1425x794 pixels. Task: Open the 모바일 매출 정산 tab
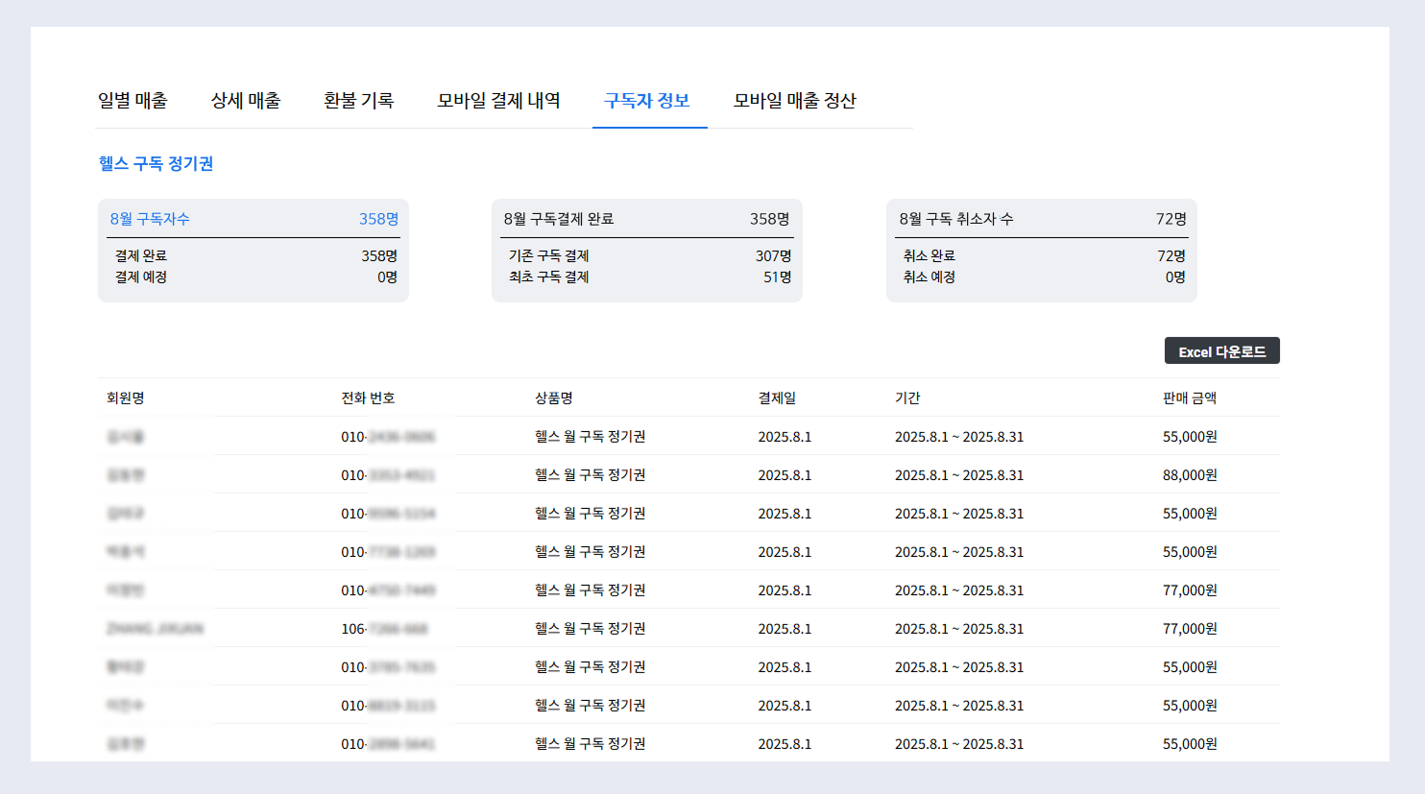click(x=795, y=101)
